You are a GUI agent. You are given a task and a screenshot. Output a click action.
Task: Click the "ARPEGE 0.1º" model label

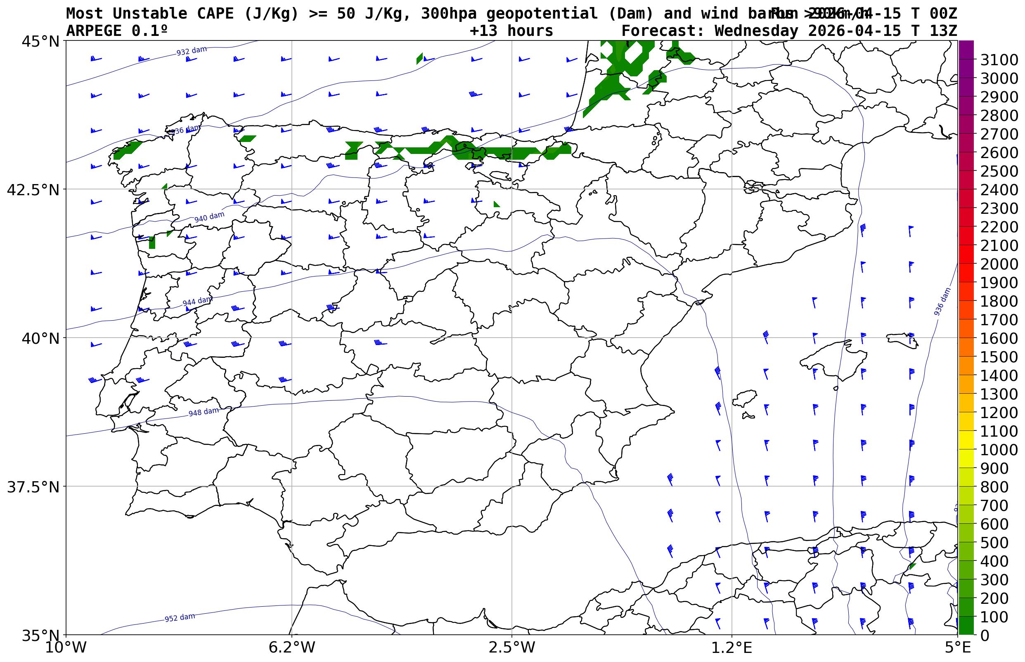pos(116,31)
